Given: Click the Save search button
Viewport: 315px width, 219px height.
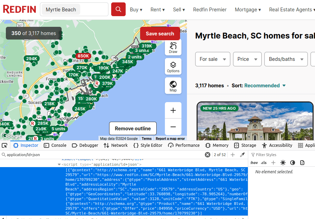Looking at the screenshot, I should [x=160, y=33].
